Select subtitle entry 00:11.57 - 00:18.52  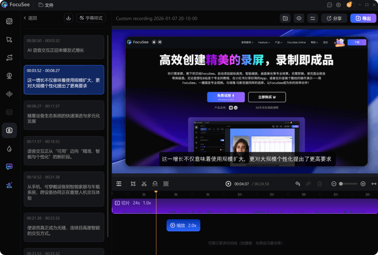coord(64,151)
